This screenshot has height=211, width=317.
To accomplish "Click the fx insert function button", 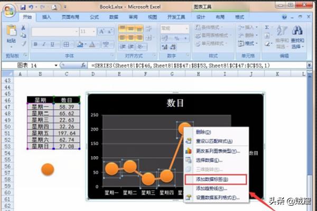I will (83, 65).
